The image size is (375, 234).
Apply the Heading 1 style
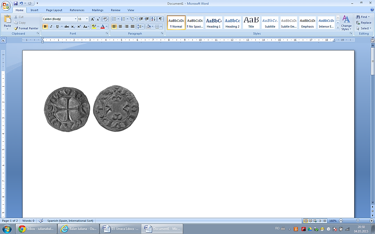click(x=214, y=23)
